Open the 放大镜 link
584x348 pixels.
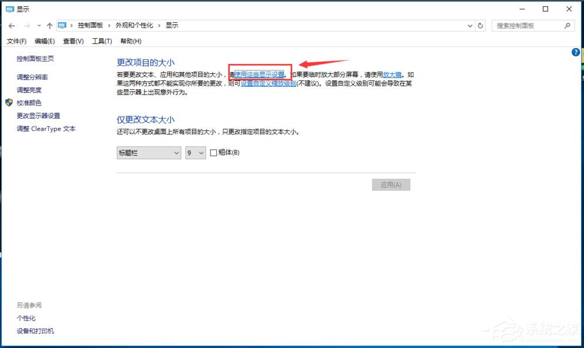coord(391,73)
